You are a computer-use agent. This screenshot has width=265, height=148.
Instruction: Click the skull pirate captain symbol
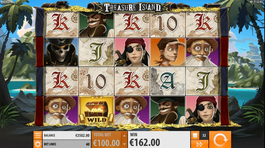click(61, 52)
